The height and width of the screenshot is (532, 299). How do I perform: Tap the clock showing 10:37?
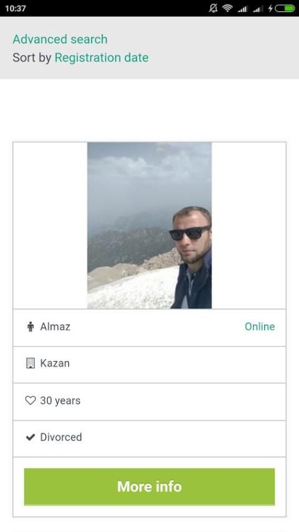[x=16, y=9]
